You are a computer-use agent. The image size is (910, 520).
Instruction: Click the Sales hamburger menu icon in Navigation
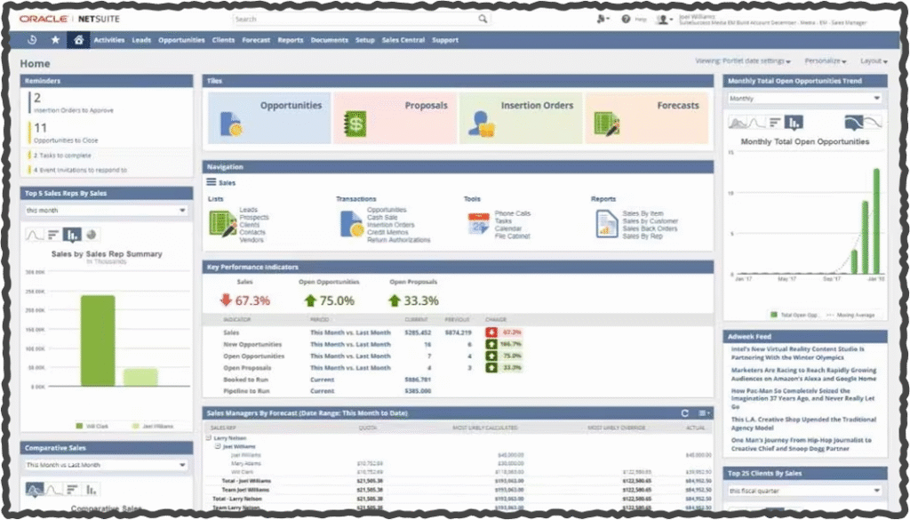(x=211, y=182)
